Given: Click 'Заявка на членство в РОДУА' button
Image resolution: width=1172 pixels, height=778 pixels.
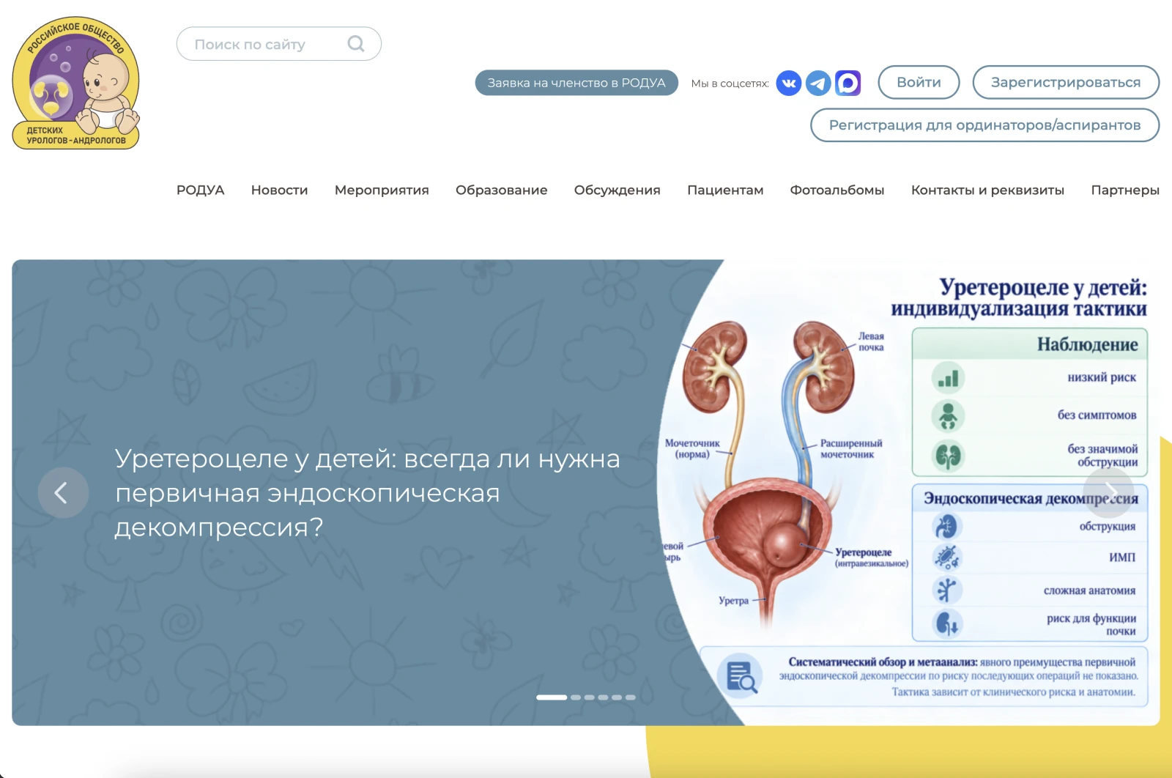Looking at the screenshot, I should (576, 83).
